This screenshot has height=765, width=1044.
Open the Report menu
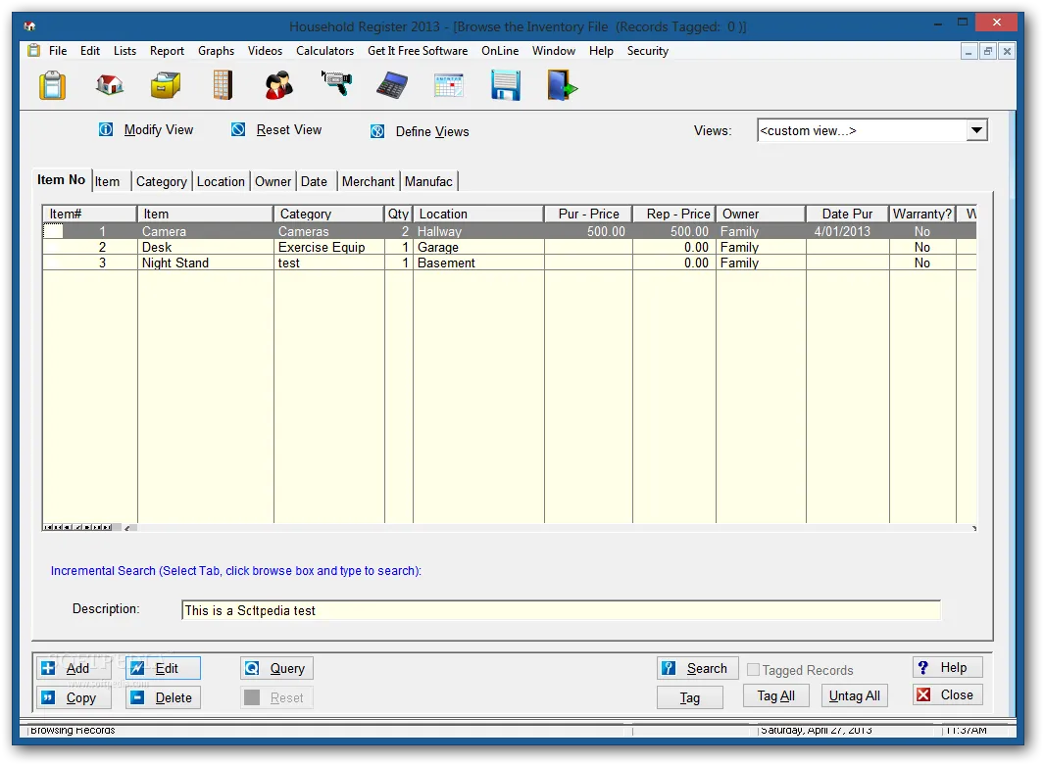tap(167, 51)
